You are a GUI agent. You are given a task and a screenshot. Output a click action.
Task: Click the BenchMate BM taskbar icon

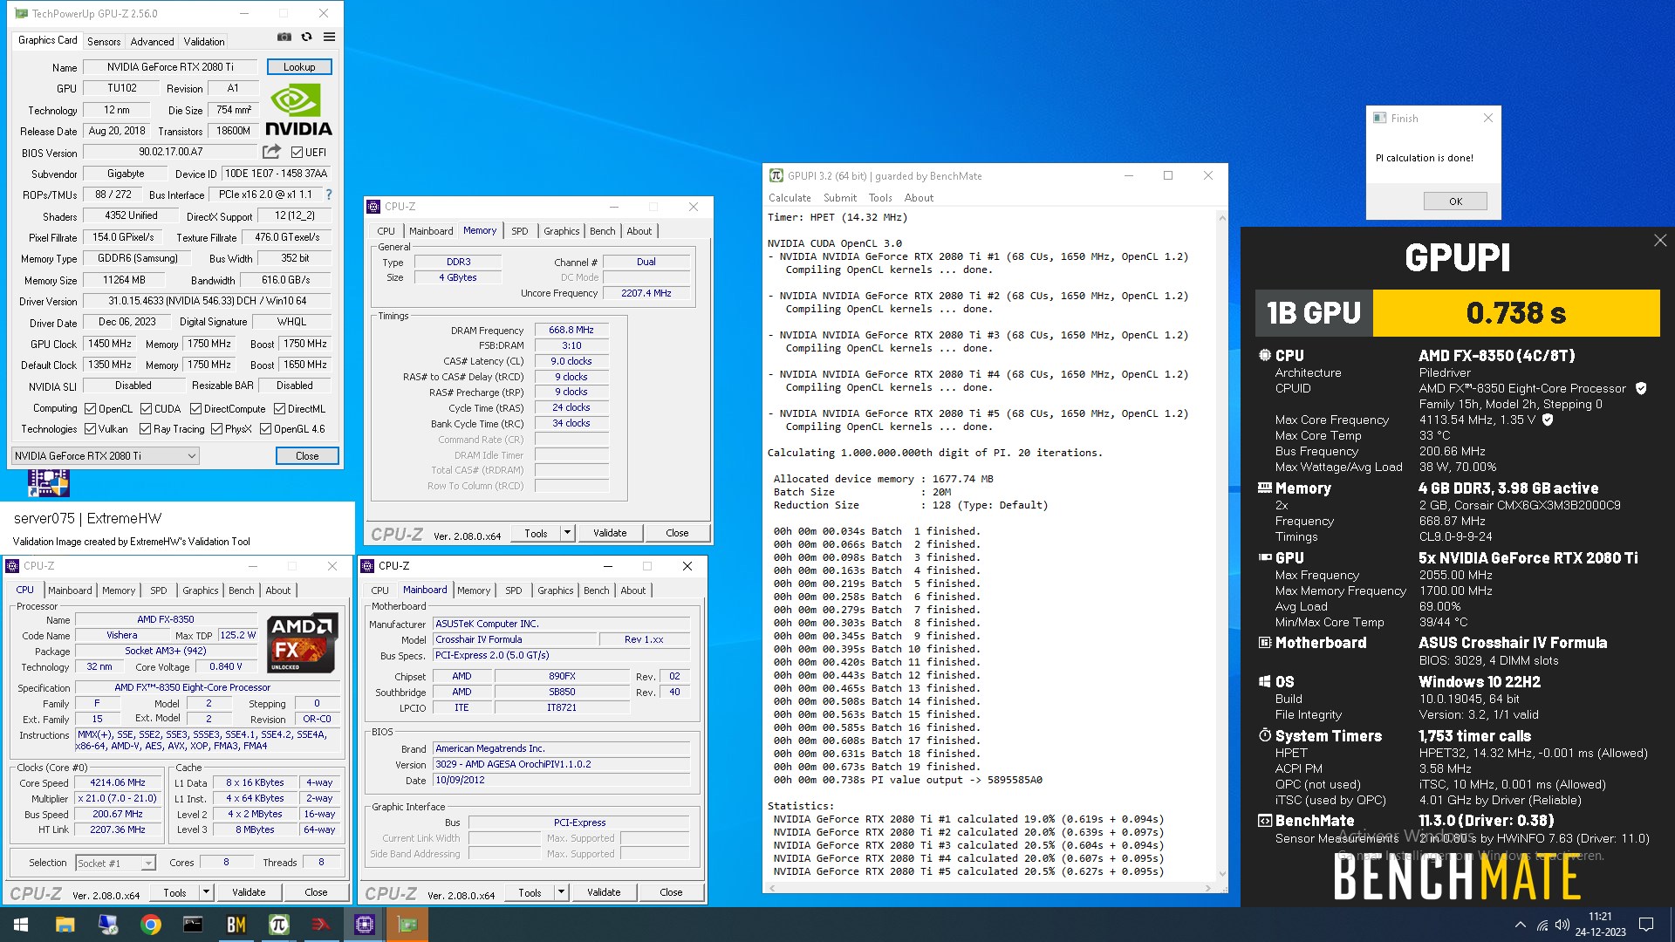coord(236,925)
